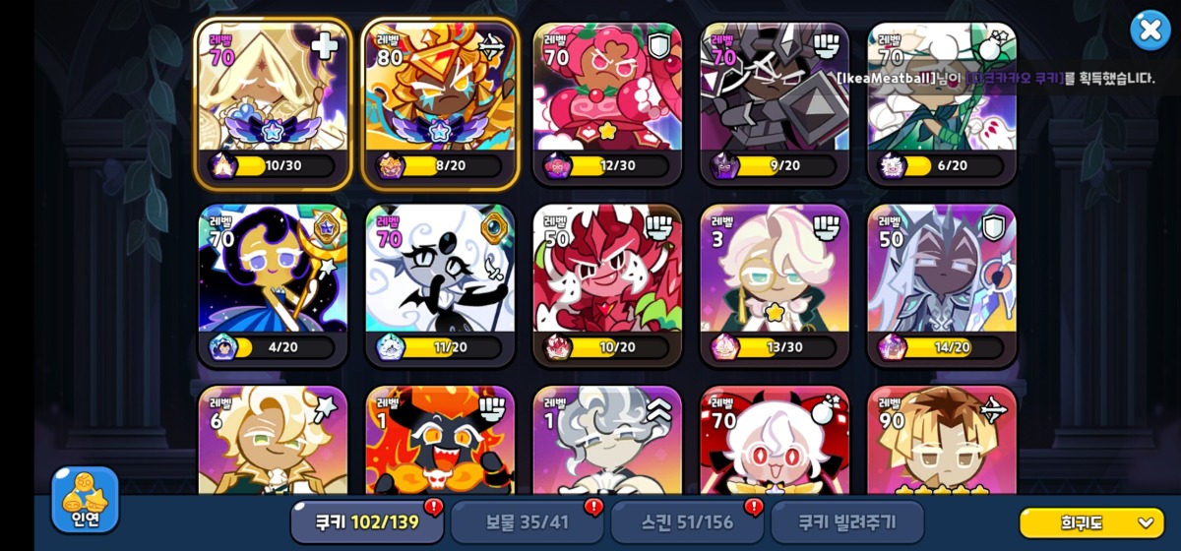Screen dimensions: 1181x551
Task: Click the fist charge icon on dark armored cookie
Action: coord(826,45)
